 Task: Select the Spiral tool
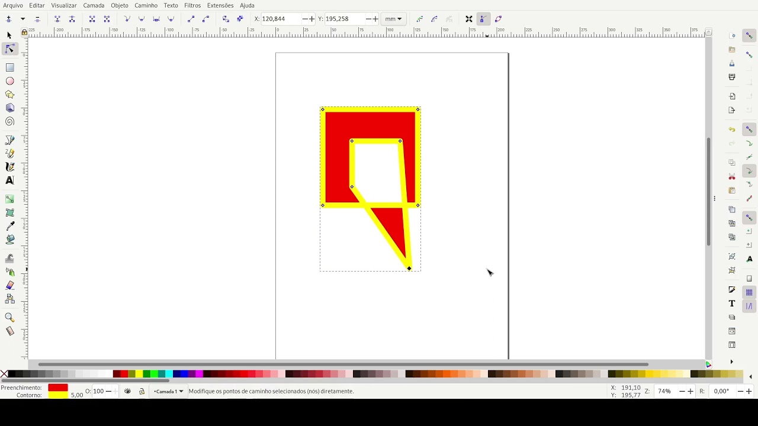pos(9,122)
